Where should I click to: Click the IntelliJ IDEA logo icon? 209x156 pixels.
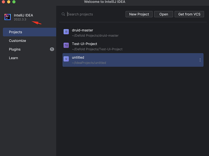pyautogui.click(x=8, y=17)
